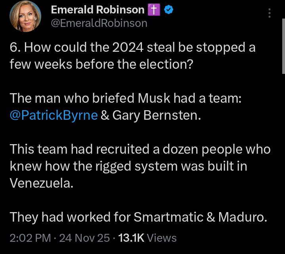
Task: Open the @EmeraldRobinson handle link
Action: (99, 23)
